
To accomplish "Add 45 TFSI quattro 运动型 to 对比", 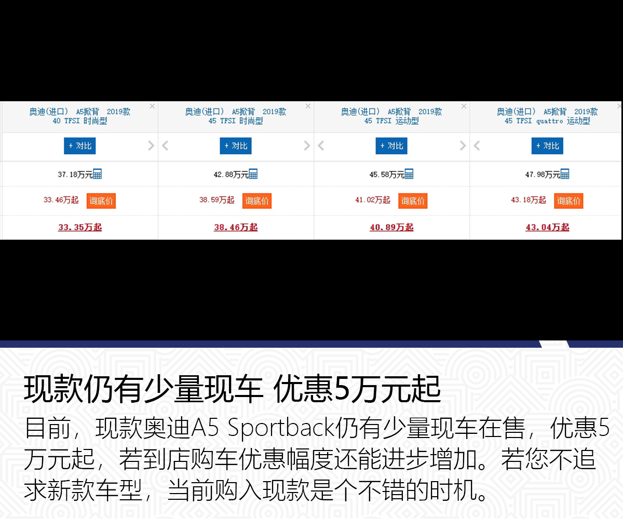I will pyautogui.click(x=547, y=146).
